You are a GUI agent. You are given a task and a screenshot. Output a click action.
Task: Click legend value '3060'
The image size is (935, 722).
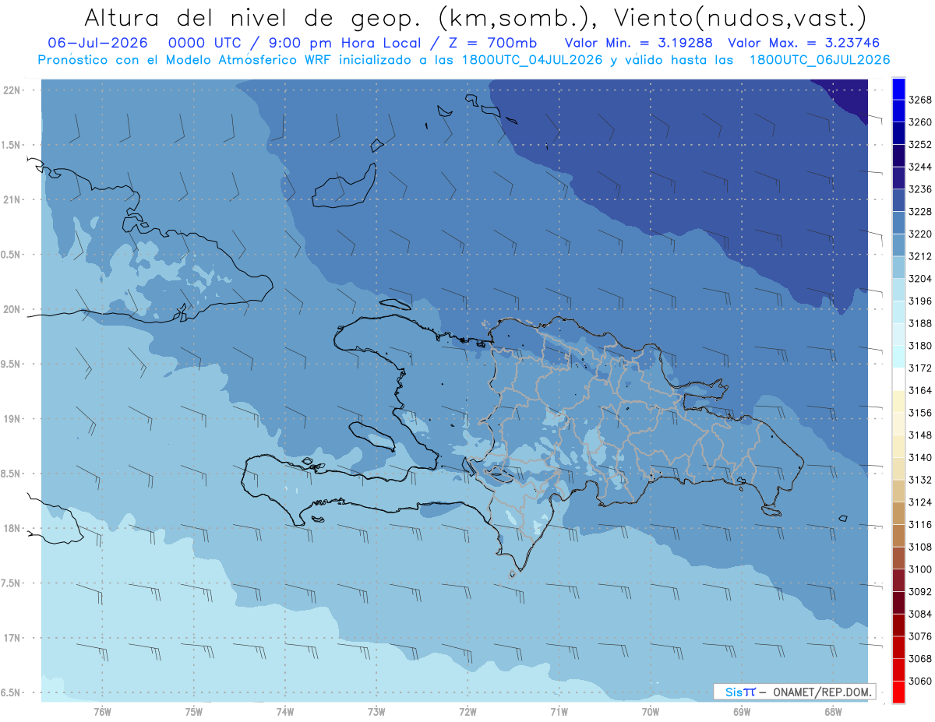[x=920, y=681]
